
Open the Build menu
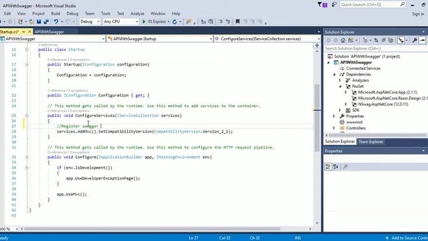[x=56, y=13]
